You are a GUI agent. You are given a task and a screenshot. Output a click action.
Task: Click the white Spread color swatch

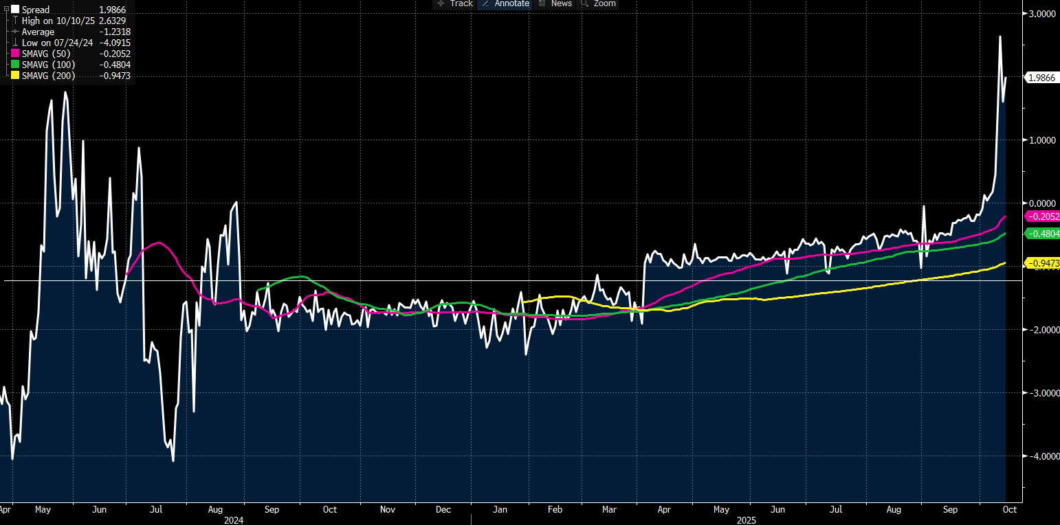15,10
